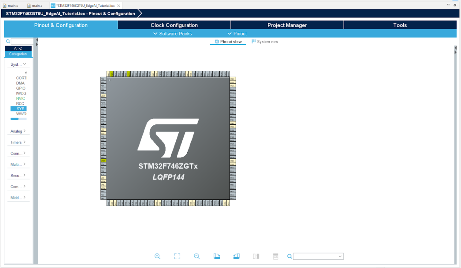Image resolution: width=461 pixels, height=268 pixels.
Task: Rotate the chip view counter-clockwise
Action: (236, 256)
